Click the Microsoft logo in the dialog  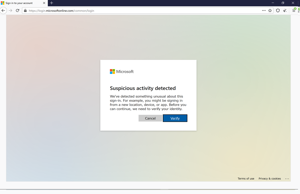click(122, 72)
